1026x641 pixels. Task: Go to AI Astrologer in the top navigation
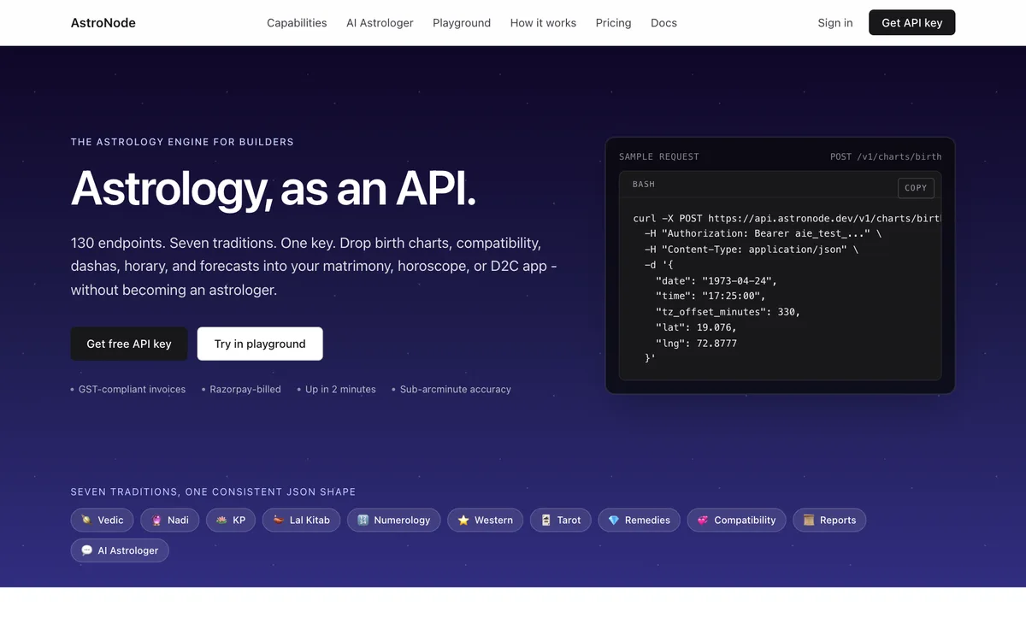coord(380,23)
